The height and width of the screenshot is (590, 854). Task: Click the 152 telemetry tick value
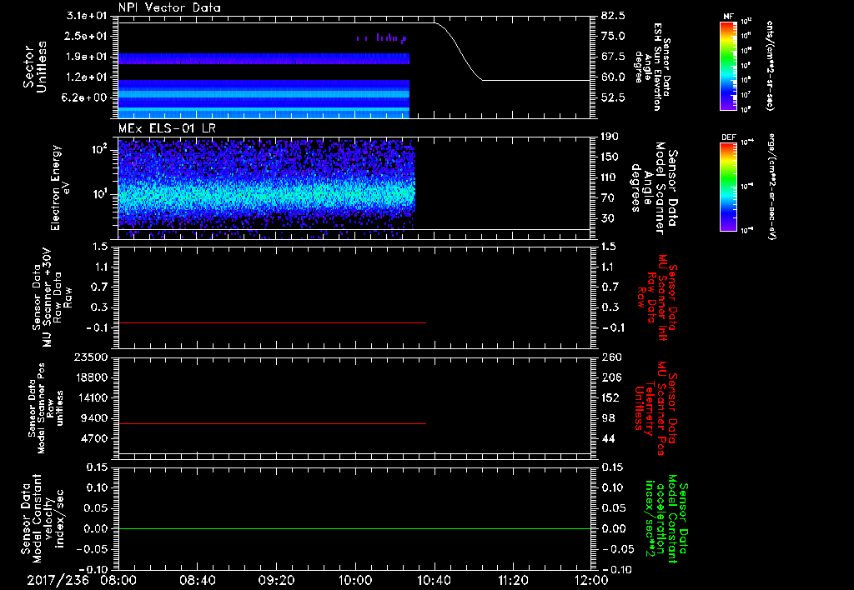[611, 397]
